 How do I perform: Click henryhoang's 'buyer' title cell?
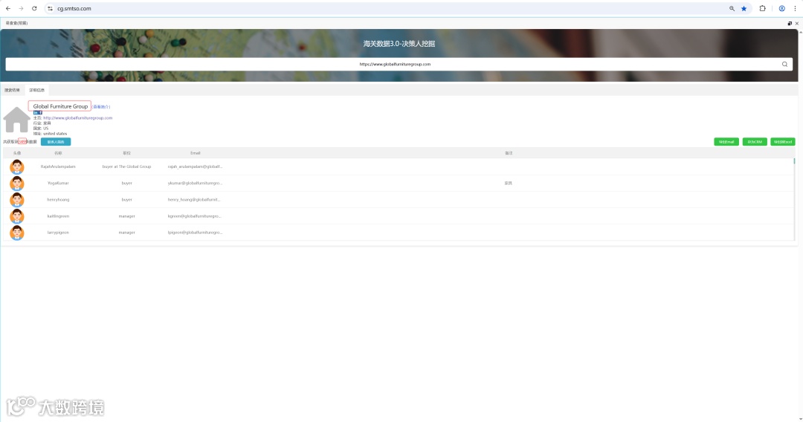click(x=127, y=200)
